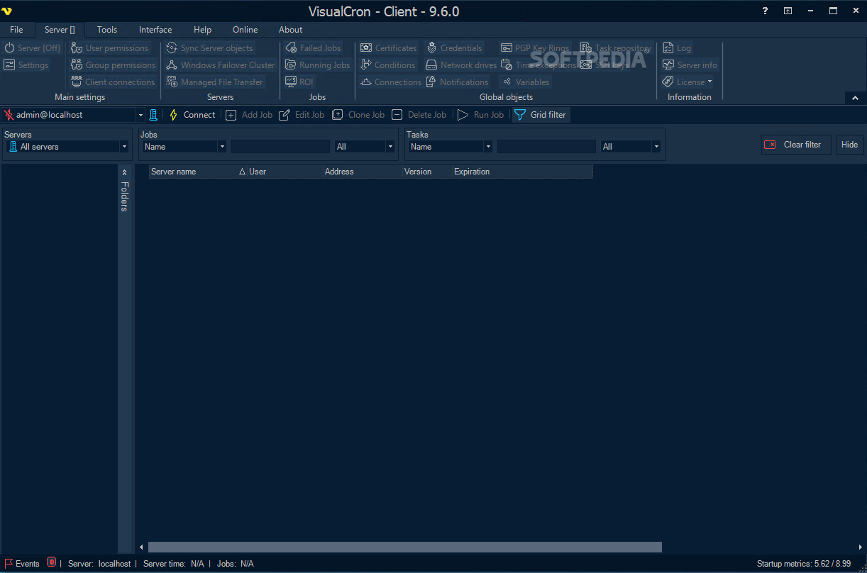The height and width of the screenshot is (573, 867).
Task: Select the Server [] tab
Action: coord(60,30)
